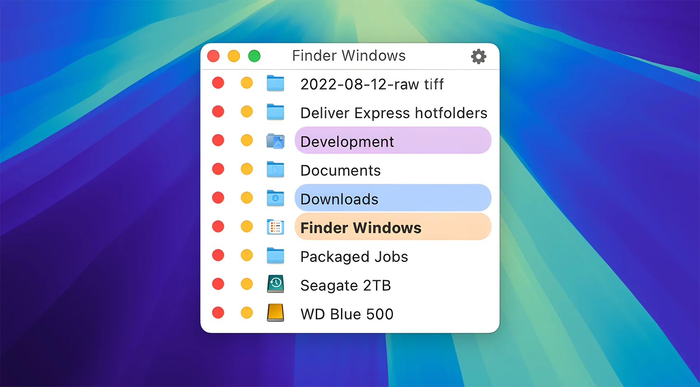Image resolution: width=700 pixels, height=387 pixels.
Task: Click the Documents folder icon
Action: click(x=275, y=169)
